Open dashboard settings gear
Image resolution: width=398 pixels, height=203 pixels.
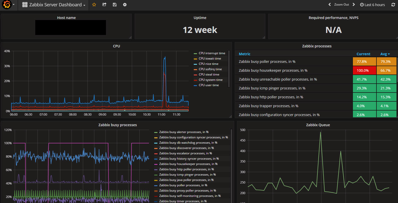[x=125, y=5]
